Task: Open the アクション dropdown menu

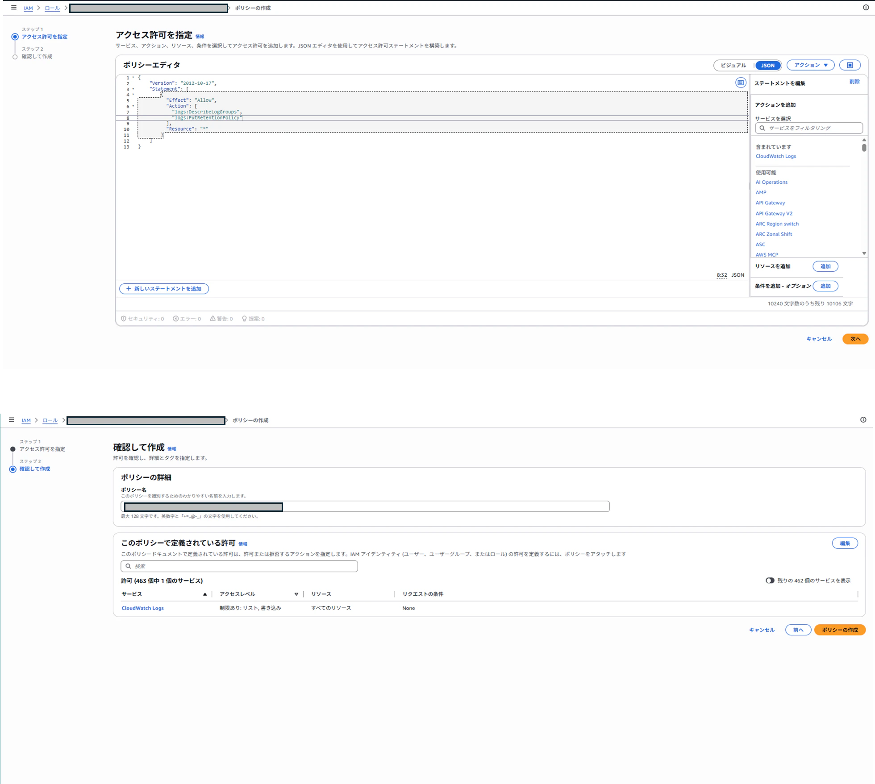Action: pos(810,65)
